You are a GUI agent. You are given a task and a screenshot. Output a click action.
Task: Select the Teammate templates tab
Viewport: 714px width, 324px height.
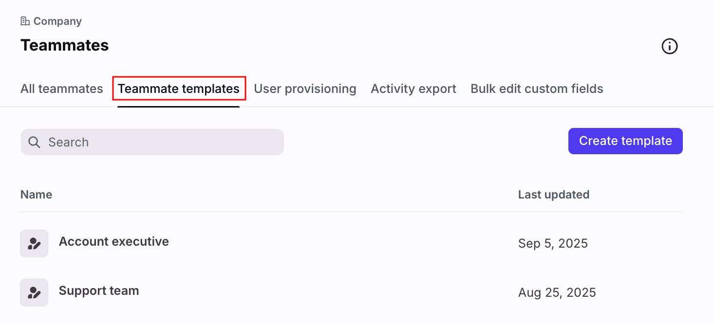coord(179,89)
